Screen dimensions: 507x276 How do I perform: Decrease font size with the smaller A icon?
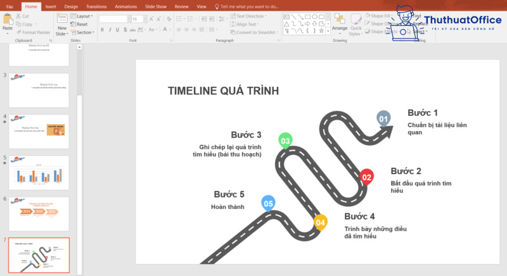pyautogui.click(x=158, y=19)
